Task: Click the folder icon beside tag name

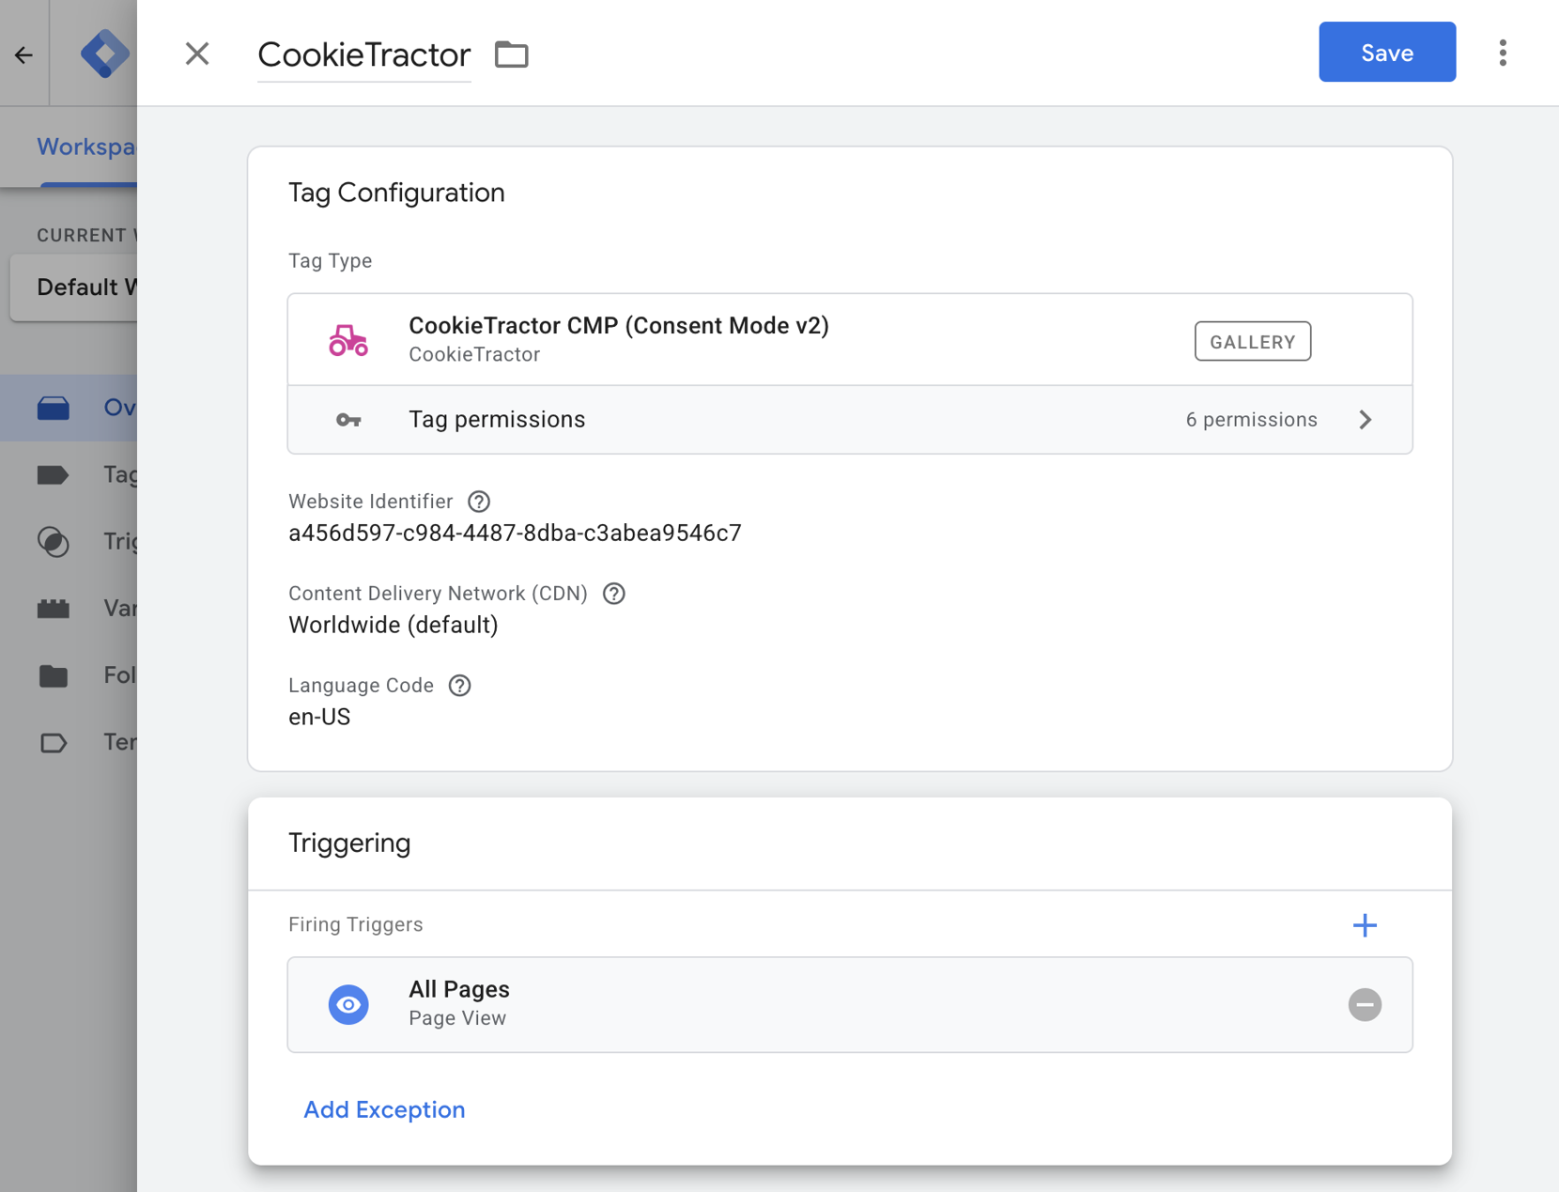Action: (512, 54)
